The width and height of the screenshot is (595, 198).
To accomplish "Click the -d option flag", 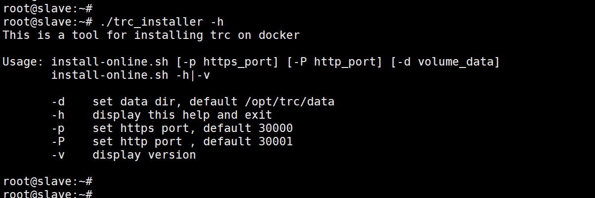I will pos(58,101).
